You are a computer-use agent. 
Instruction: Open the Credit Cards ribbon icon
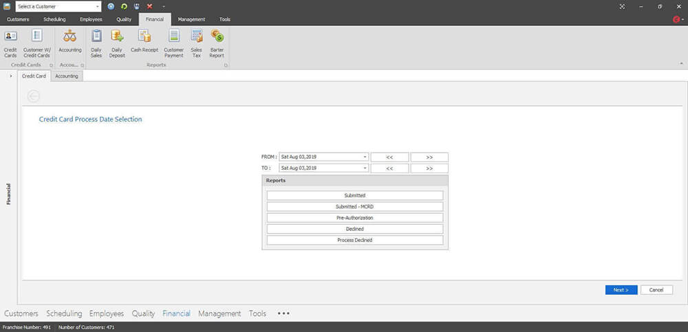[11, 41]
